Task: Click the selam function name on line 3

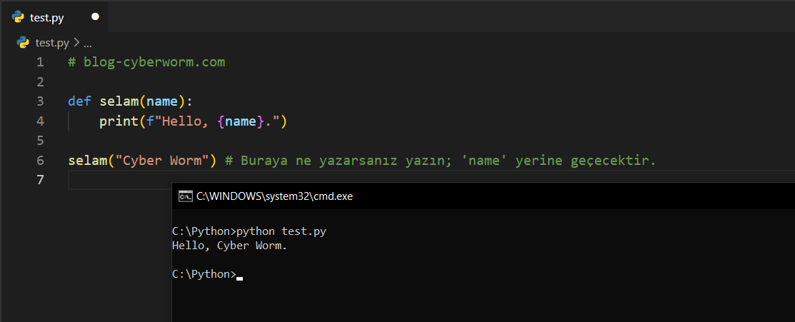Action: (119, 101)
